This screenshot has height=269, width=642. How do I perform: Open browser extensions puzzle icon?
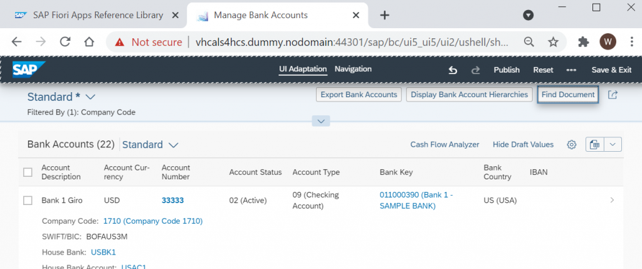(583, 42)
